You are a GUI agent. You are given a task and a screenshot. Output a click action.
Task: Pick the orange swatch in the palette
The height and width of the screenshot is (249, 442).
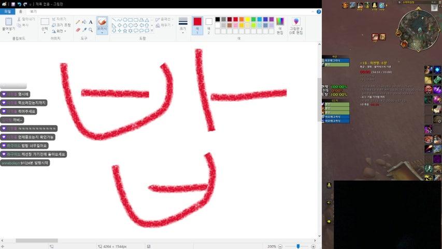click(241, 19)
